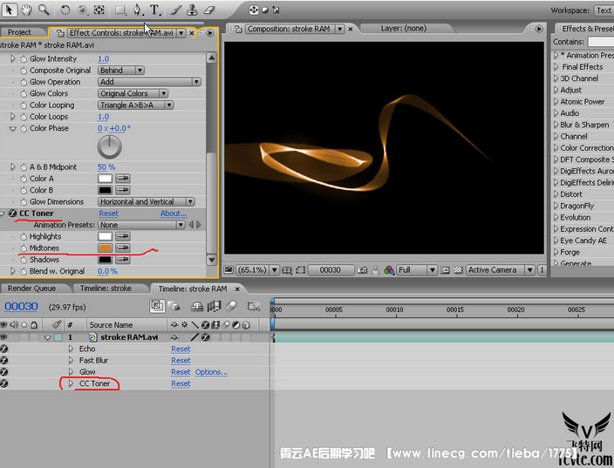
Task: Select the Hand tool
Action: [x=26, y=10]
